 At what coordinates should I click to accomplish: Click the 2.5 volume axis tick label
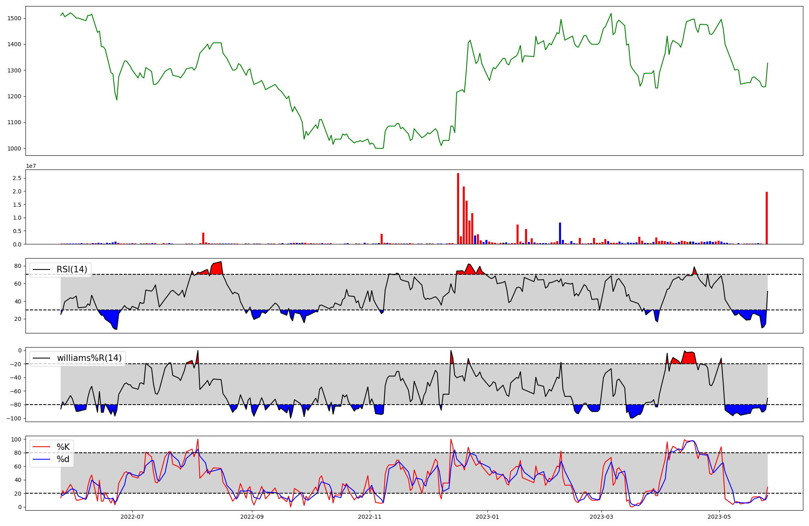[17, 178]
